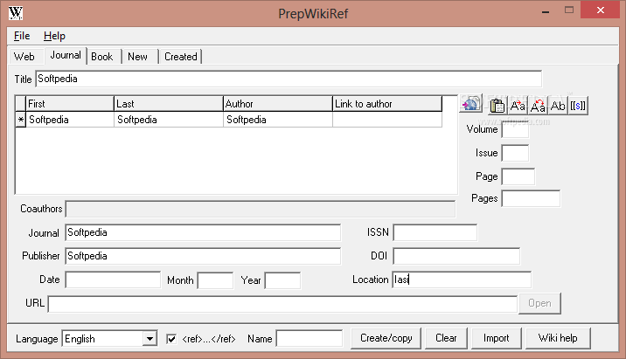
Task: Click the clipboard paste icon
Action: 497,106
